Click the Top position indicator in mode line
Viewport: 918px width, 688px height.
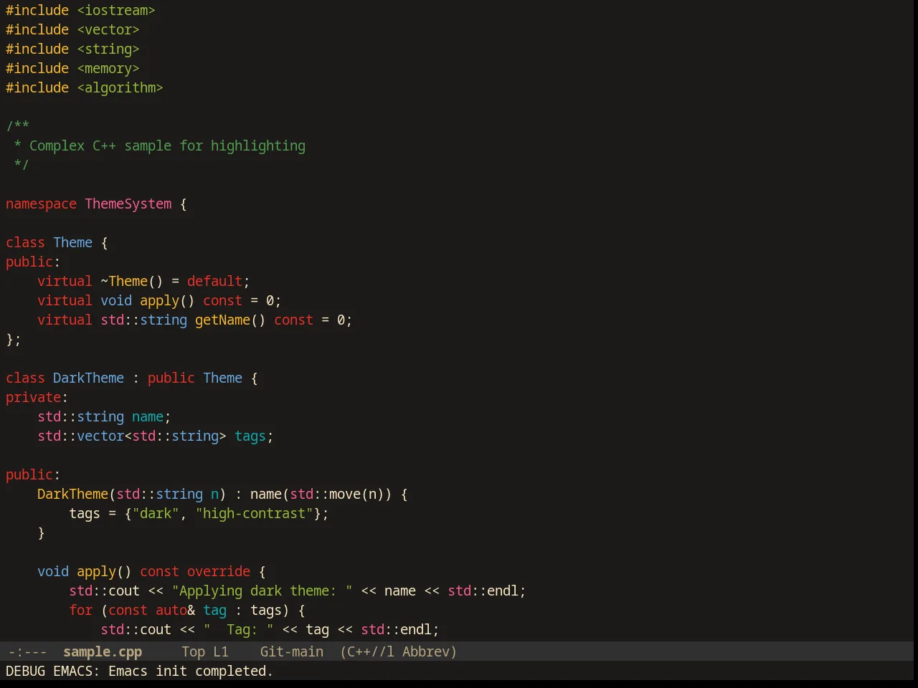pyautogui.click(x=193, y=652)
